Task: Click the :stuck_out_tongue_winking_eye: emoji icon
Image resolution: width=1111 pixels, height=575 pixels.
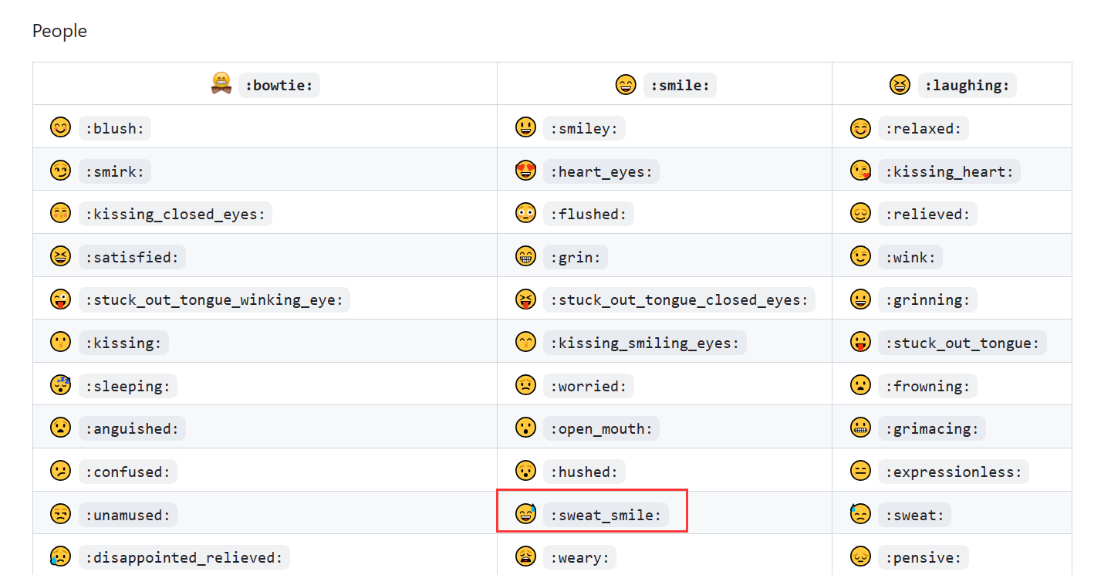Action: 60,299
